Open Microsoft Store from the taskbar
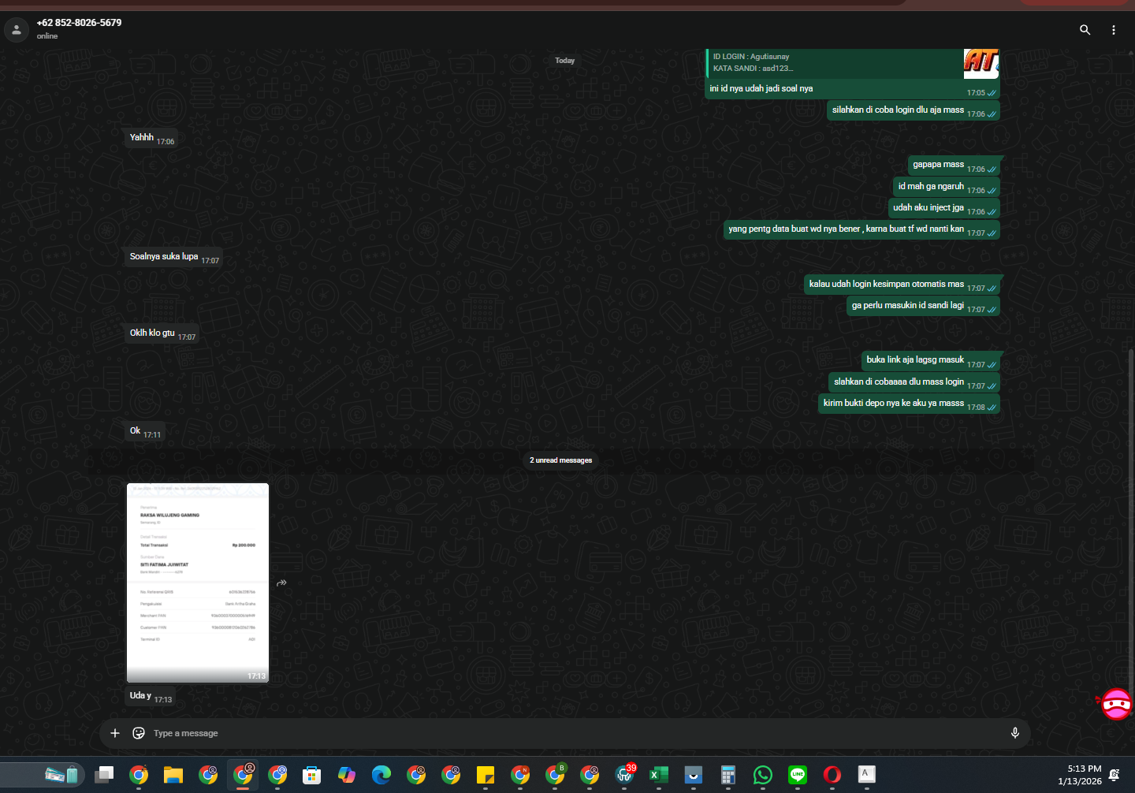The image size is (1135, 793). (x=312, y=775)
